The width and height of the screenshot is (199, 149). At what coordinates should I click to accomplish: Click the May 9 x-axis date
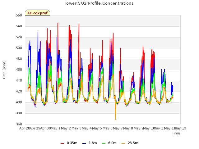(139, 129)
